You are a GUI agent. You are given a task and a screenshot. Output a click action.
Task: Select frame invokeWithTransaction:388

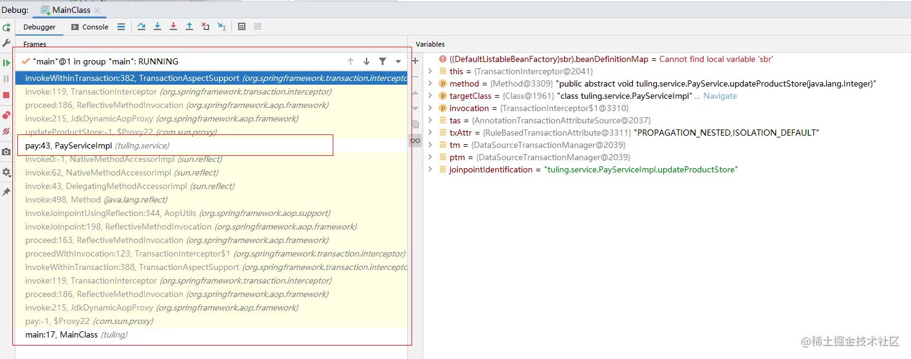[211, 267]
